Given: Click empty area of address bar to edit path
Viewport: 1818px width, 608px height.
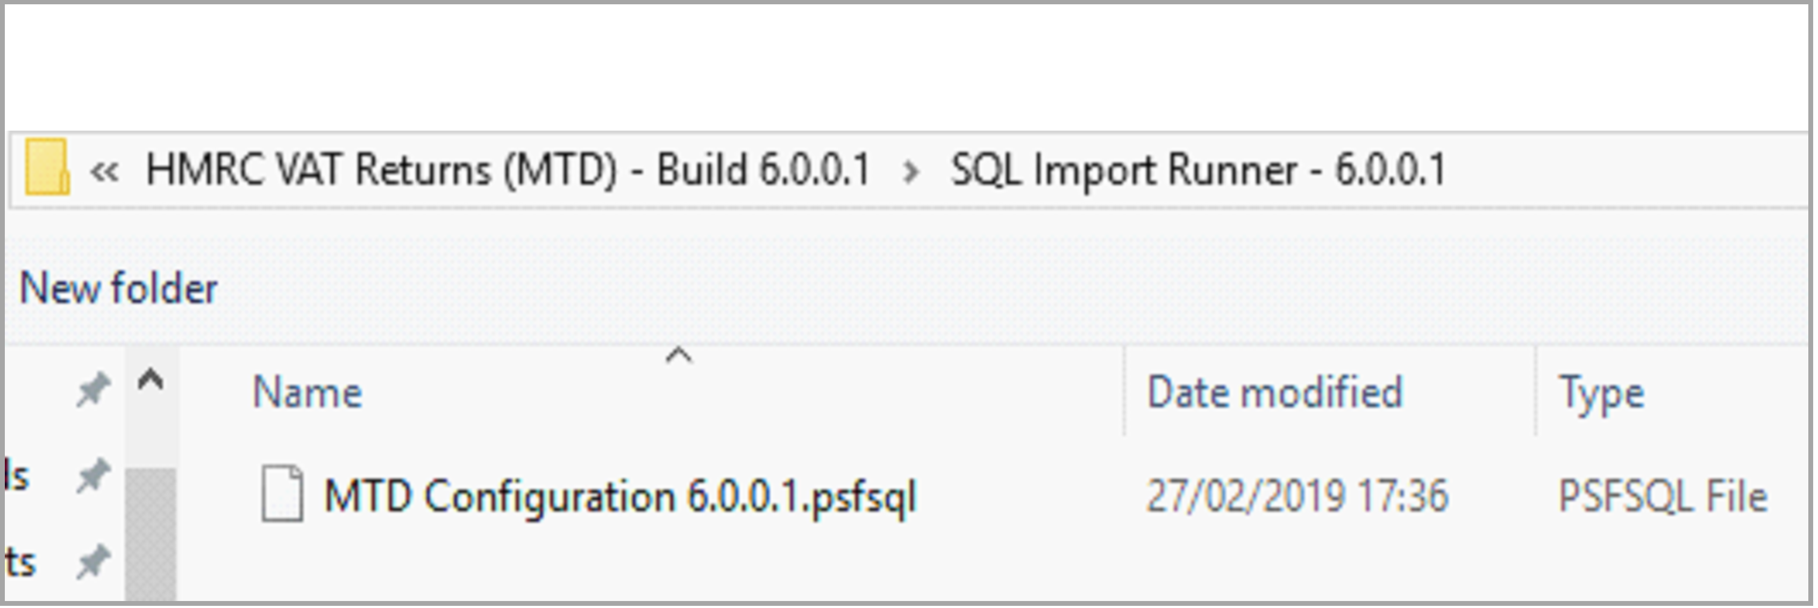Looking at the screenshot, I should pyautogui.click(x=1623, y=171).
